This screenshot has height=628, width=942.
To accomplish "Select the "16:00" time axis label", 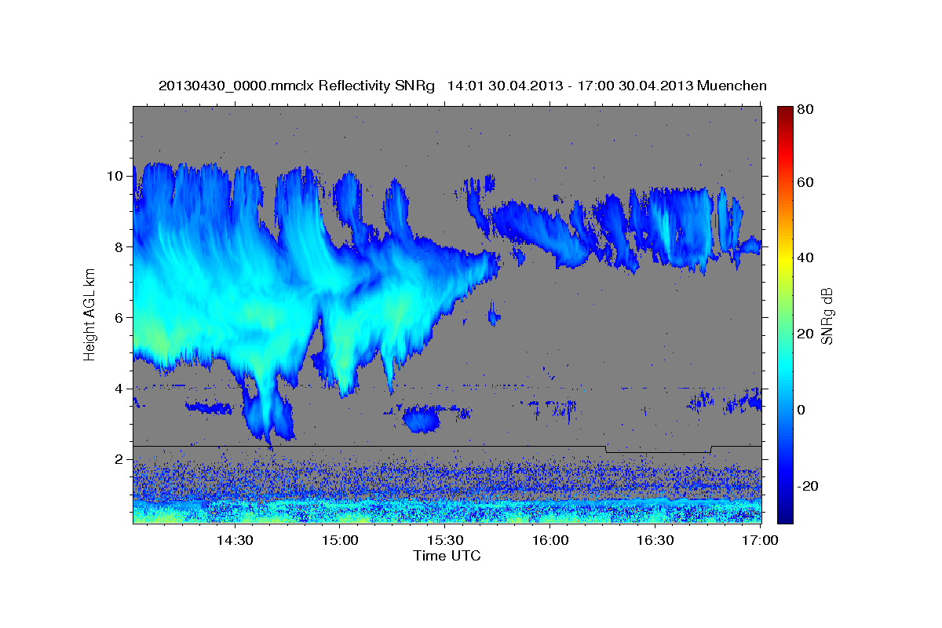I will [x=550, y=541].
